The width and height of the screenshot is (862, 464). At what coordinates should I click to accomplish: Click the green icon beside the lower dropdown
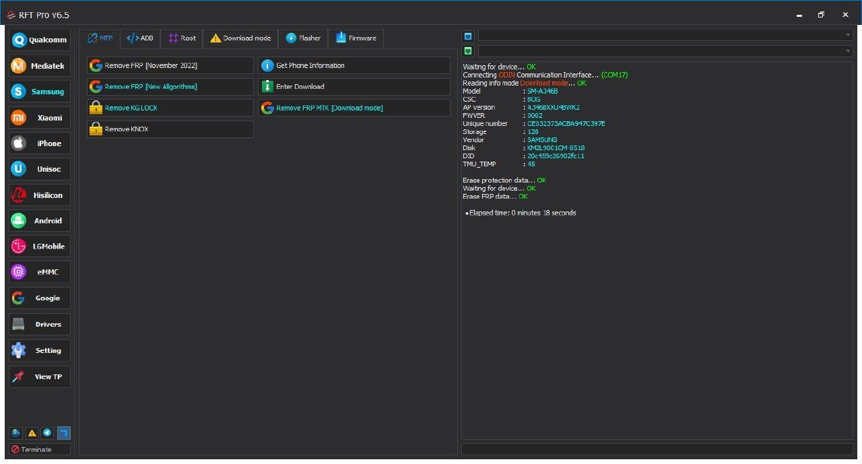click(468, 51)
